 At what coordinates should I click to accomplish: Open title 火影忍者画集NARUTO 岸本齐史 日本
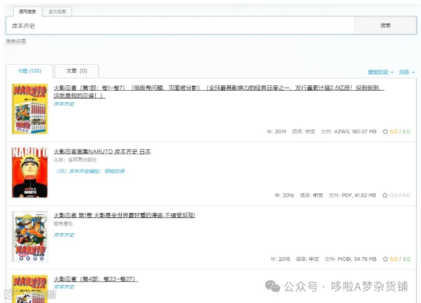point(102,151)
